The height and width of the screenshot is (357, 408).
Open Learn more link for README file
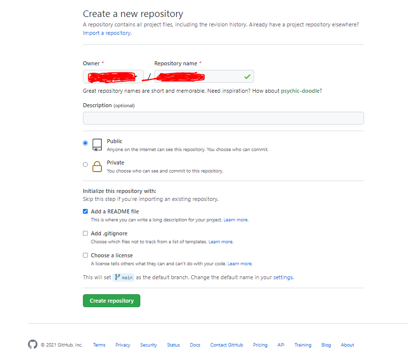tap(236, 220)
